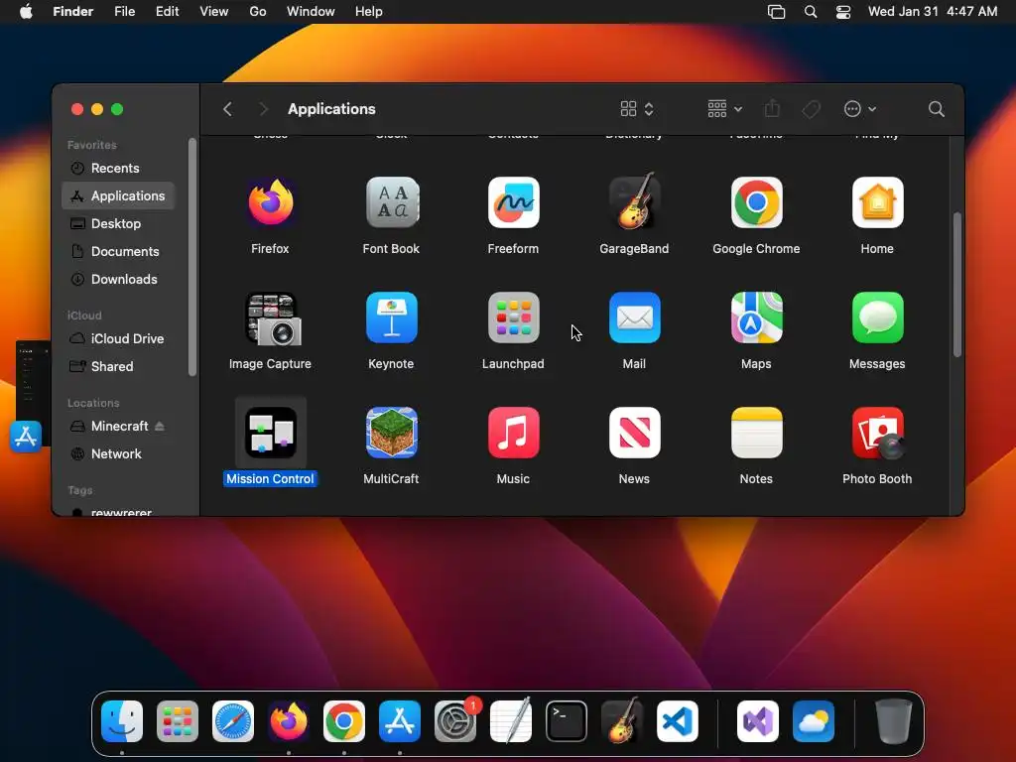Launch Visual Studio Code from the Dock

677,721
